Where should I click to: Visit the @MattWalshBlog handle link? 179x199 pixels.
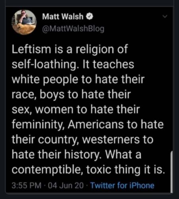(73, 28)
